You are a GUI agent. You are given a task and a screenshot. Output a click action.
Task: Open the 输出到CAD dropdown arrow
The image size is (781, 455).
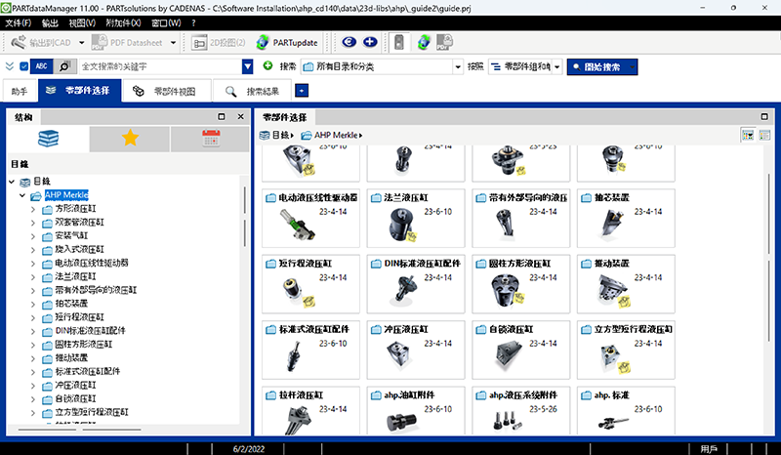click(82, 43)
